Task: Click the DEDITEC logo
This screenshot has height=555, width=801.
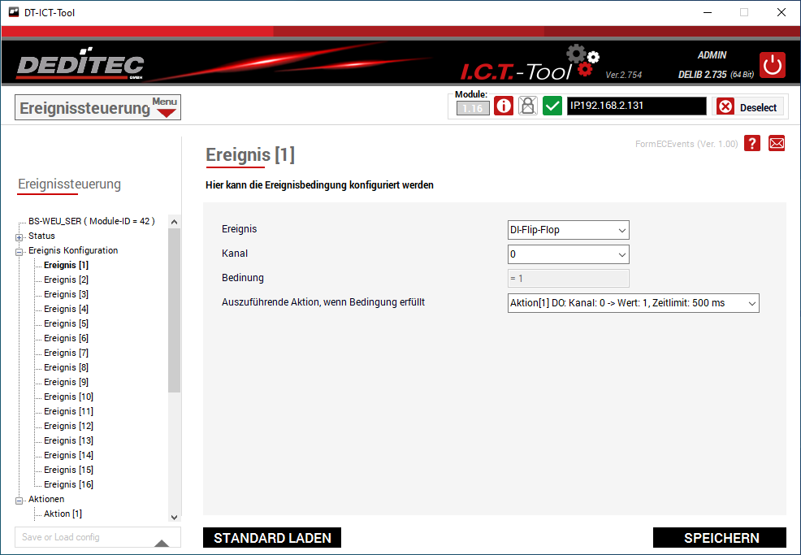Action: point(80,65)
